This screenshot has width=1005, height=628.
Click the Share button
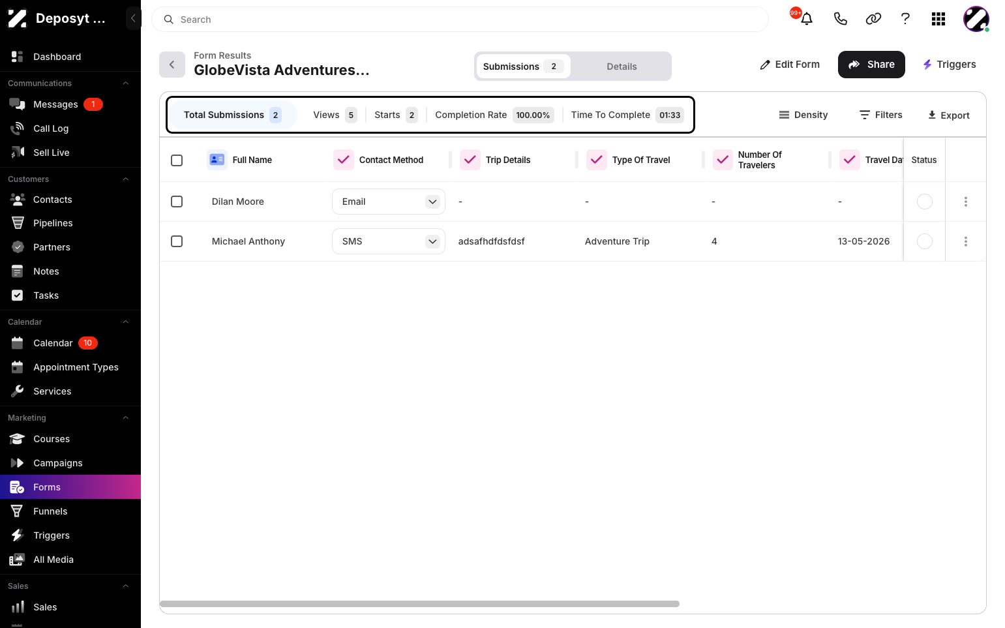point(871,65)
